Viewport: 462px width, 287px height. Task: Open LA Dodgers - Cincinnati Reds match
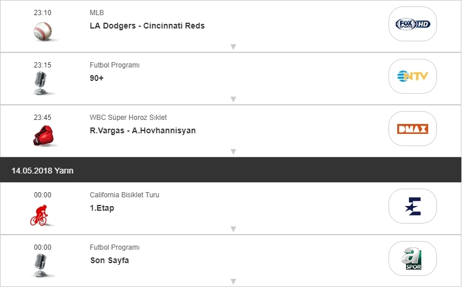pyautogui.click(x=147, y=26)
